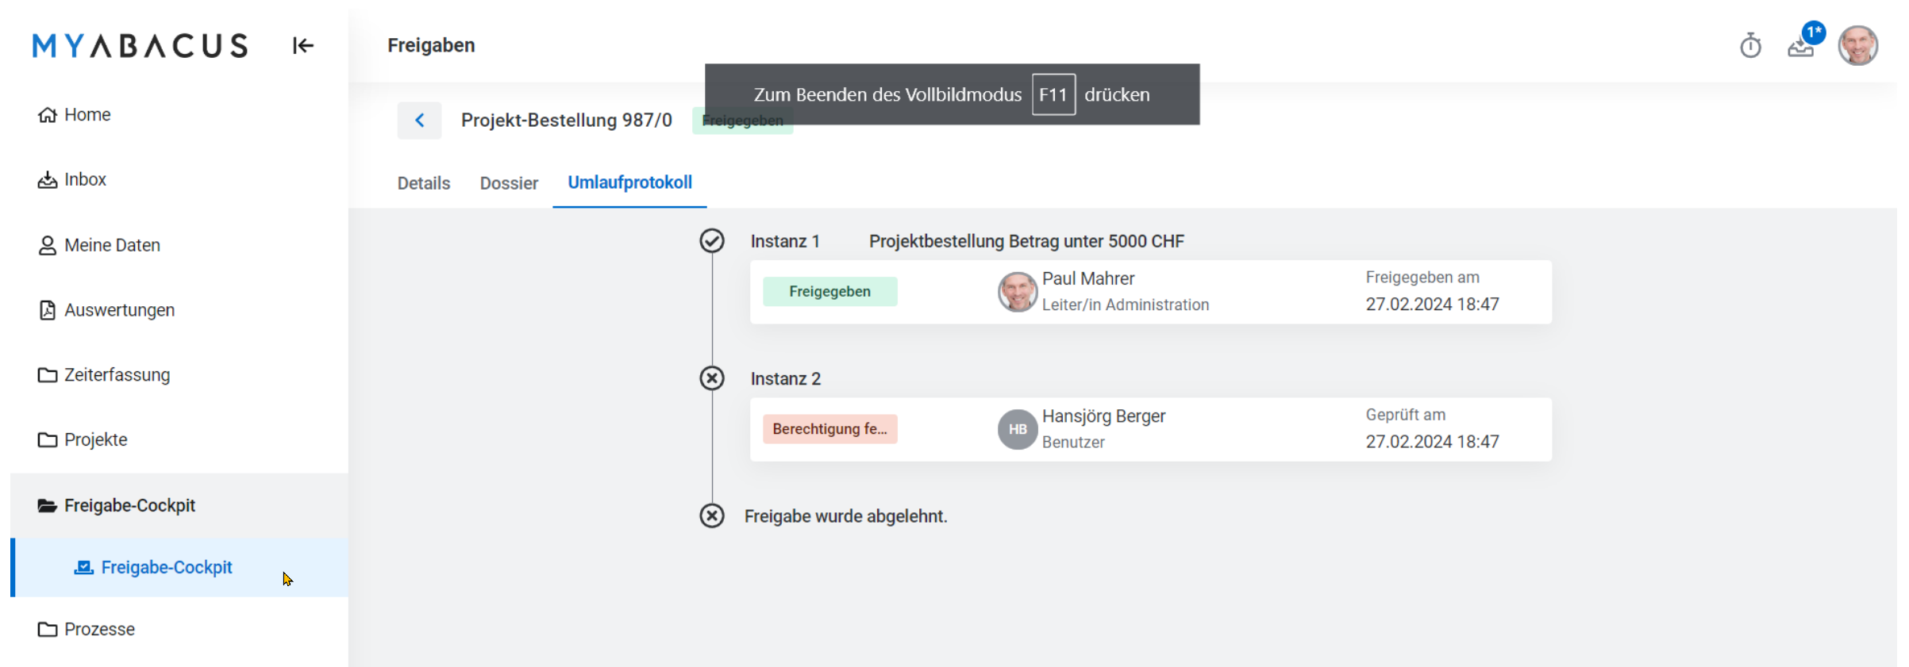Select the Umlaufprotokoll tab
This screenshot has width=1909, height=667.
[x=629, y=182]
